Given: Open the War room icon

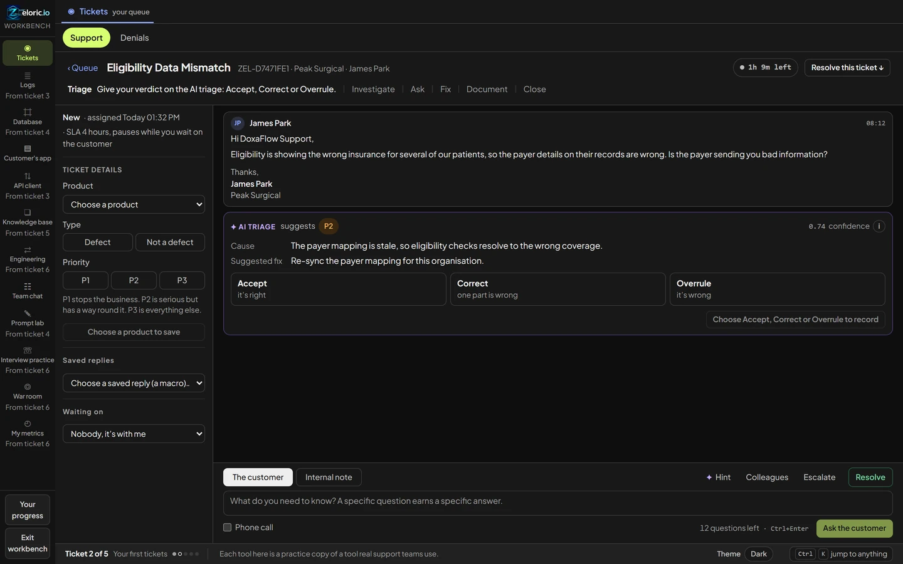Looking at the screenshot, I should [28, 387].
